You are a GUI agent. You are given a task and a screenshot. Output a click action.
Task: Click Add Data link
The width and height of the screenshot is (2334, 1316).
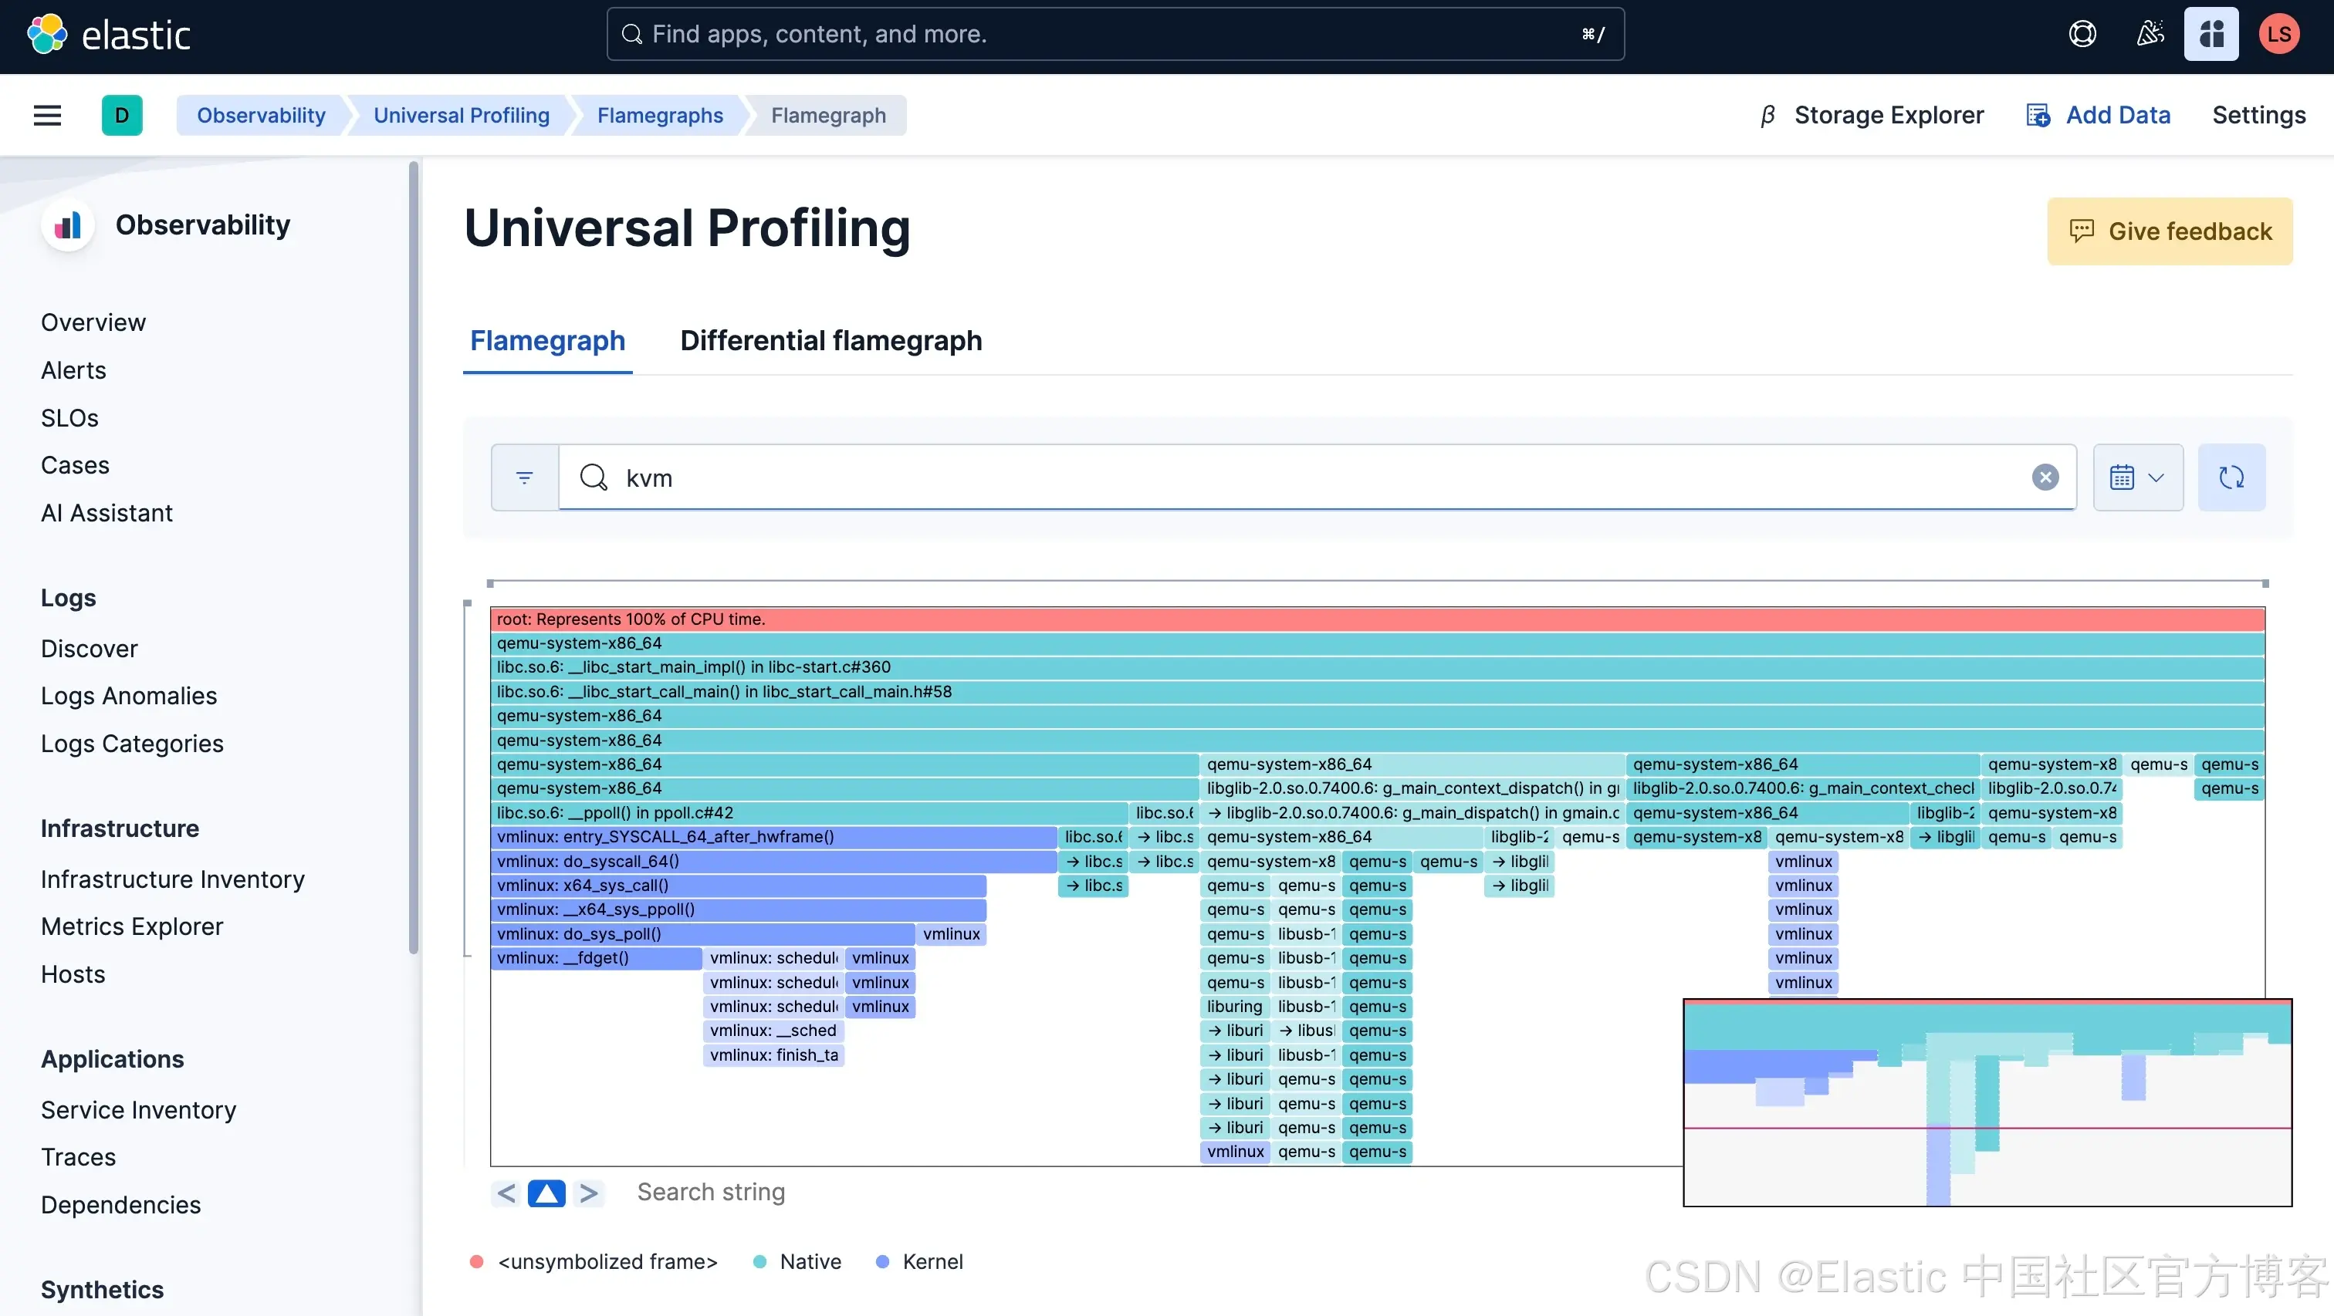coord(2117,115)
